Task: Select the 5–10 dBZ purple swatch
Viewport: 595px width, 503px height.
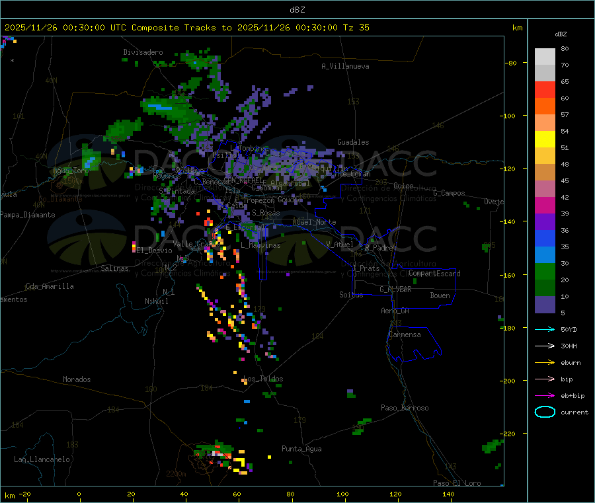Action: point(545,305)
